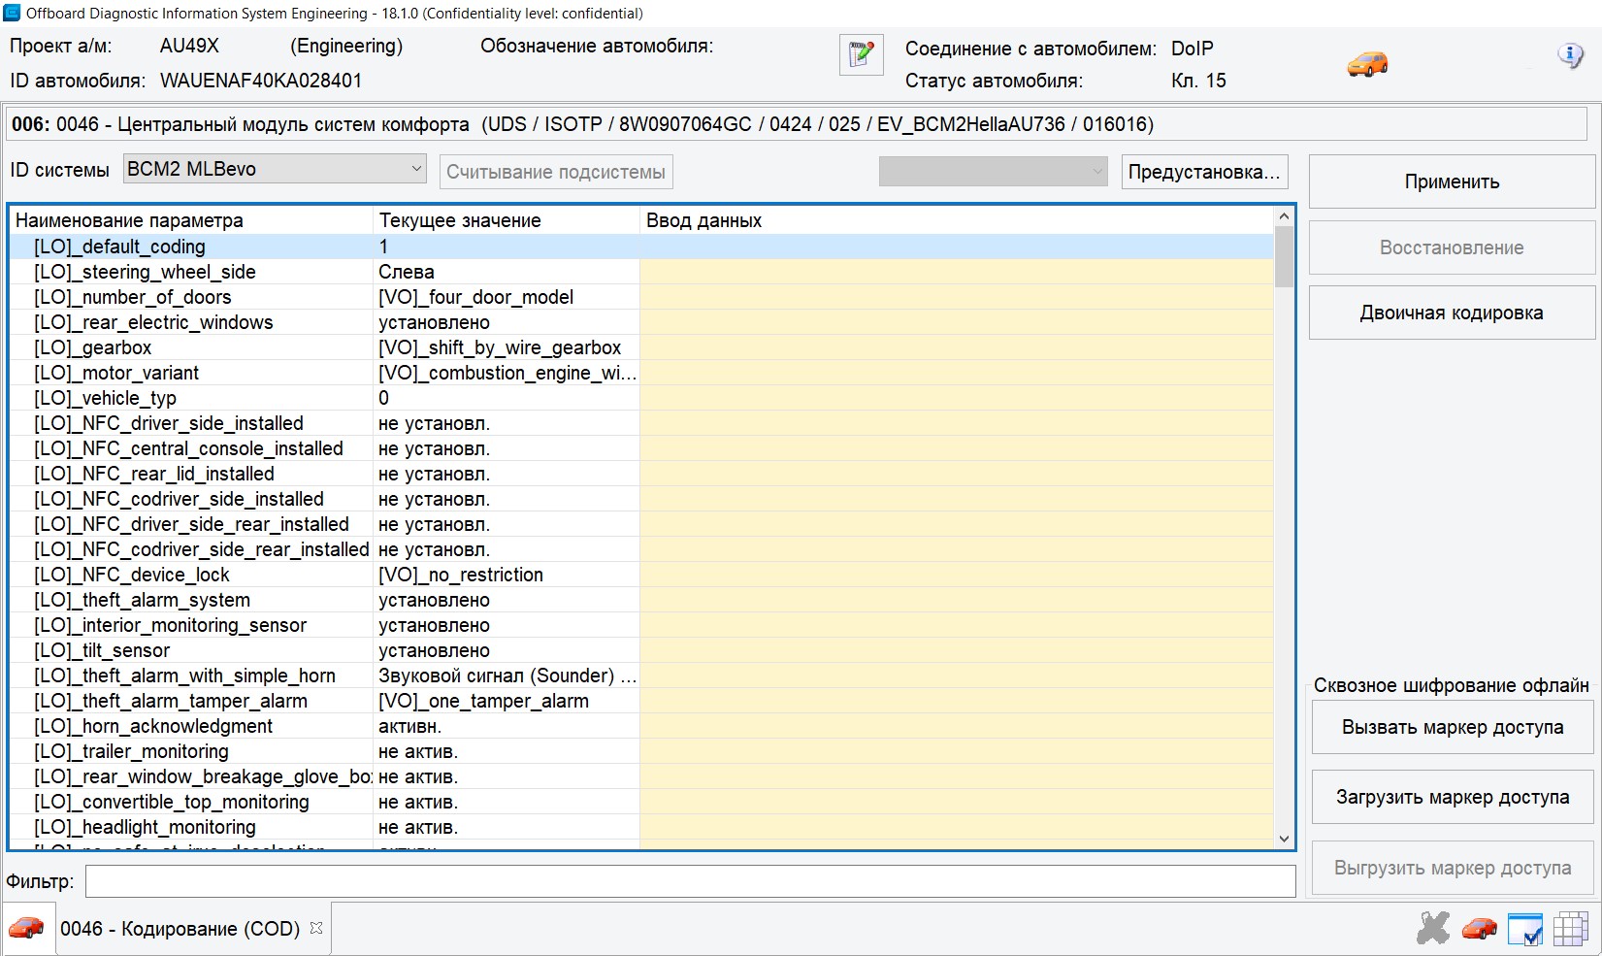This screenshot has height=956, width=1602.
Task: Open the Предустановка... button
Action: point(1204,172)
